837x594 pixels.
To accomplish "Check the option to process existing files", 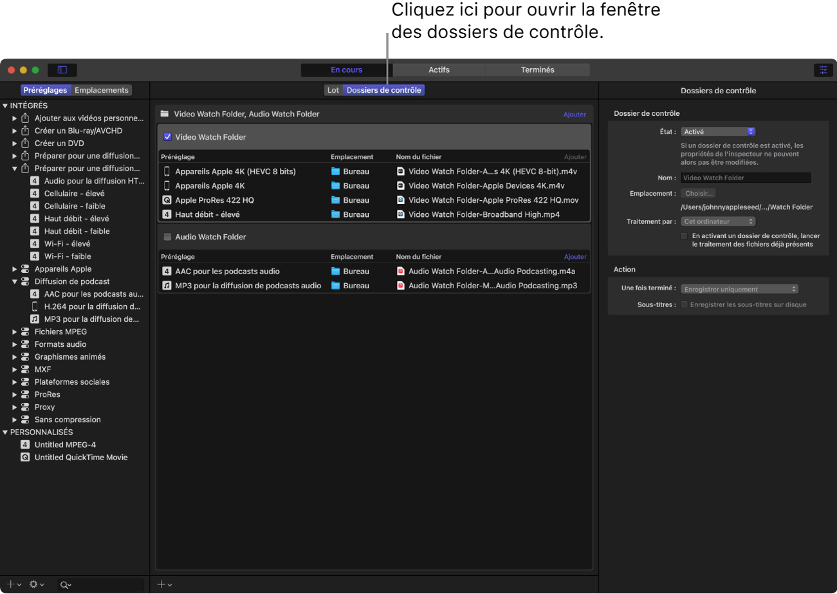I will click(x=685, y=236).
